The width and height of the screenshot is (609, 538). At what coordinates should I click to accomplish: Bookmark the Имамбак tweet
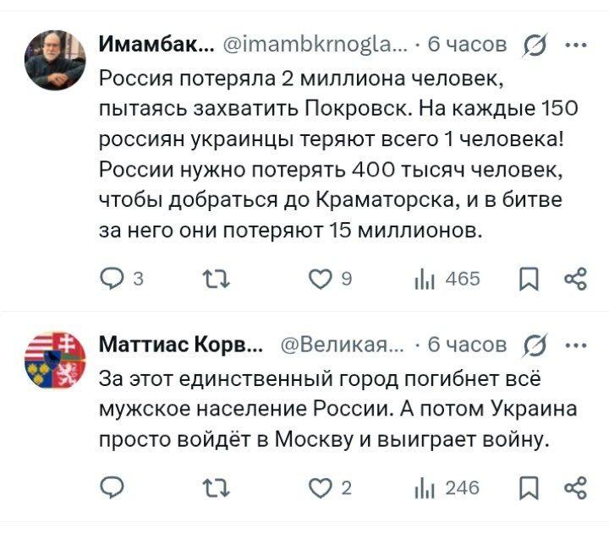coord(529,278)
